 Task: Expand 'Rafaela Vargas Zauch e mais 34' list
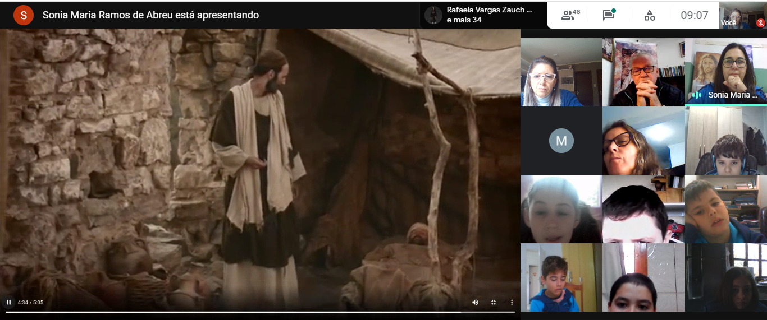[x=483, y=15]
